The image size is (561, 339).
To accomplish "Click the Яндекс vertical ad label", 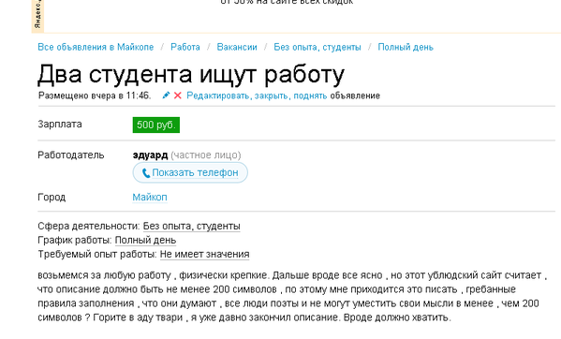I will pos(37,16).
